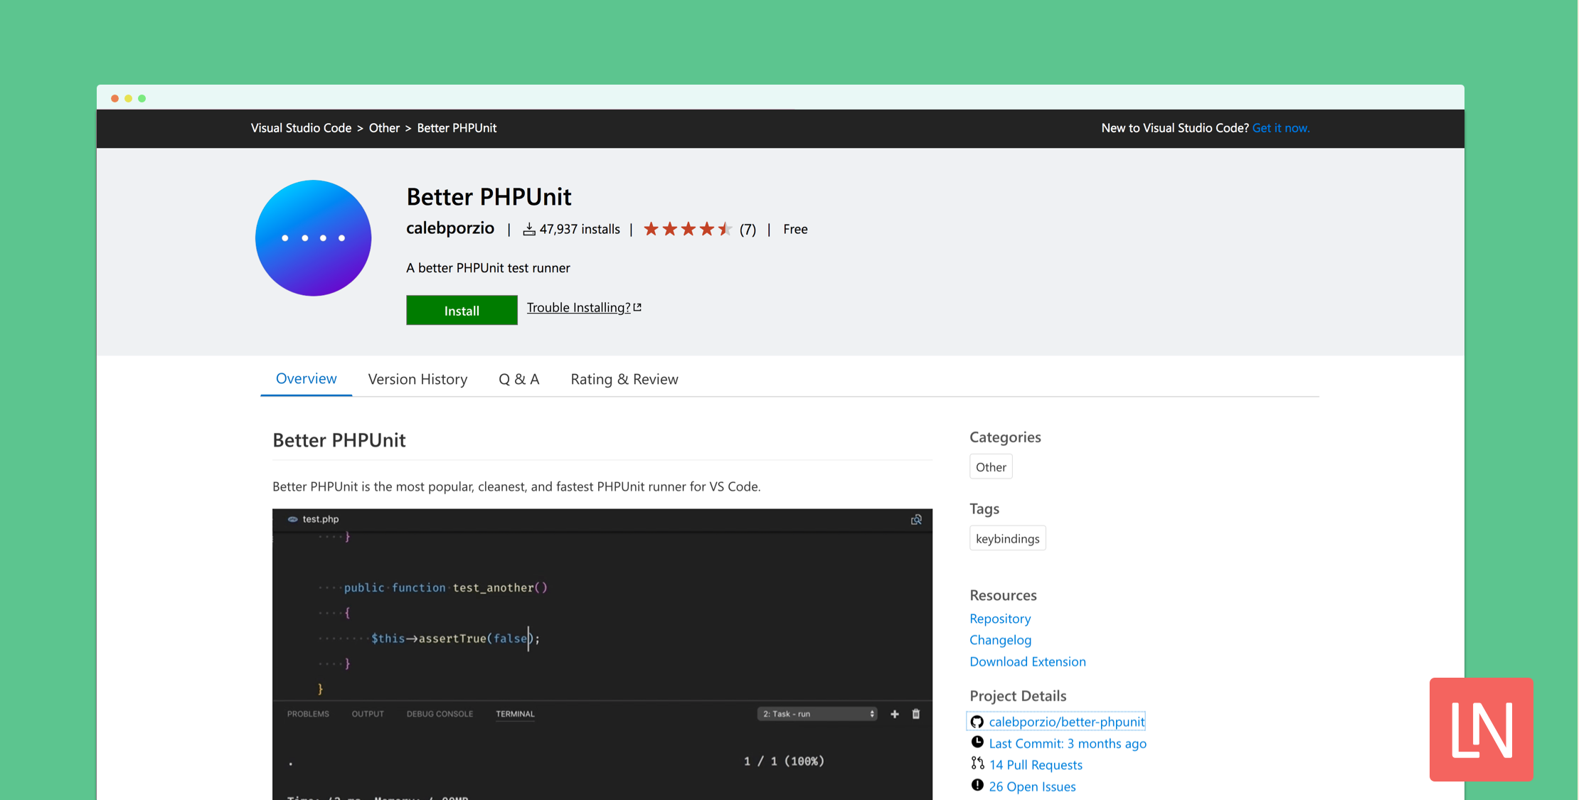Open the 14 Pull Requests link
The width and height of the screenshot is (1579, 800).
pos(1036,764)
